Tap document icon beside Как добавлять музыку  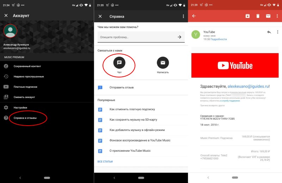[100, 130]
